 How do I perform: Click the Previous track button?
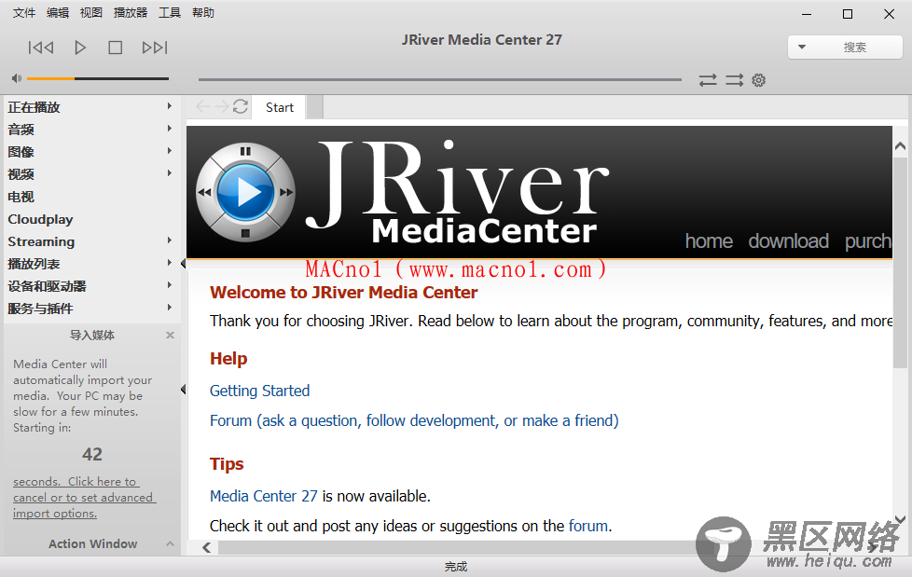(41, 48)
